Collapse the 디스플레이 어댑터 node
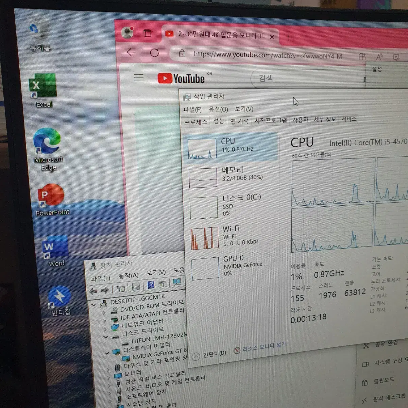Image resolution: width=408 pixels, height=408 pixels. click(107, 353)
